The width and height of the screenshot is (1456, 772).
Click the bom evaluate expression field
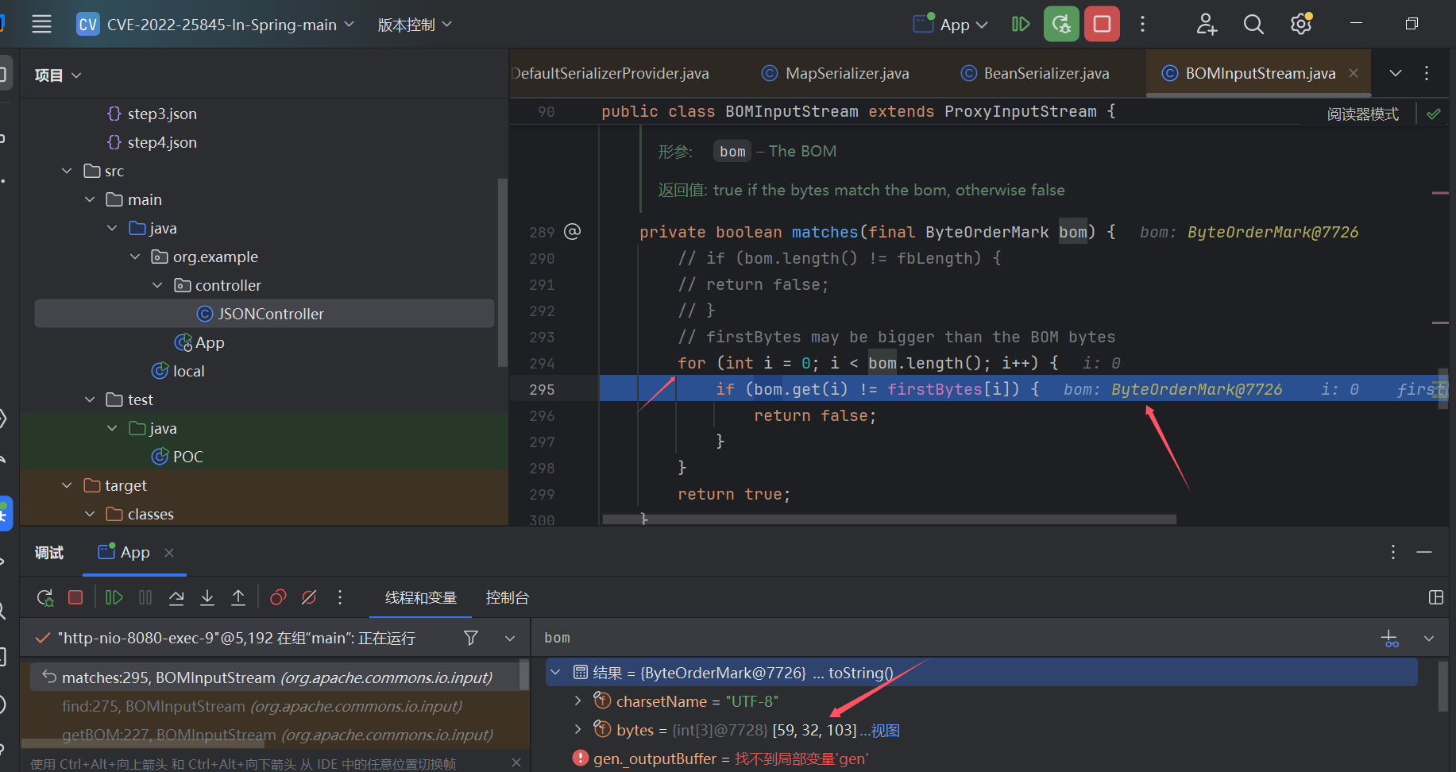(953, 638)
